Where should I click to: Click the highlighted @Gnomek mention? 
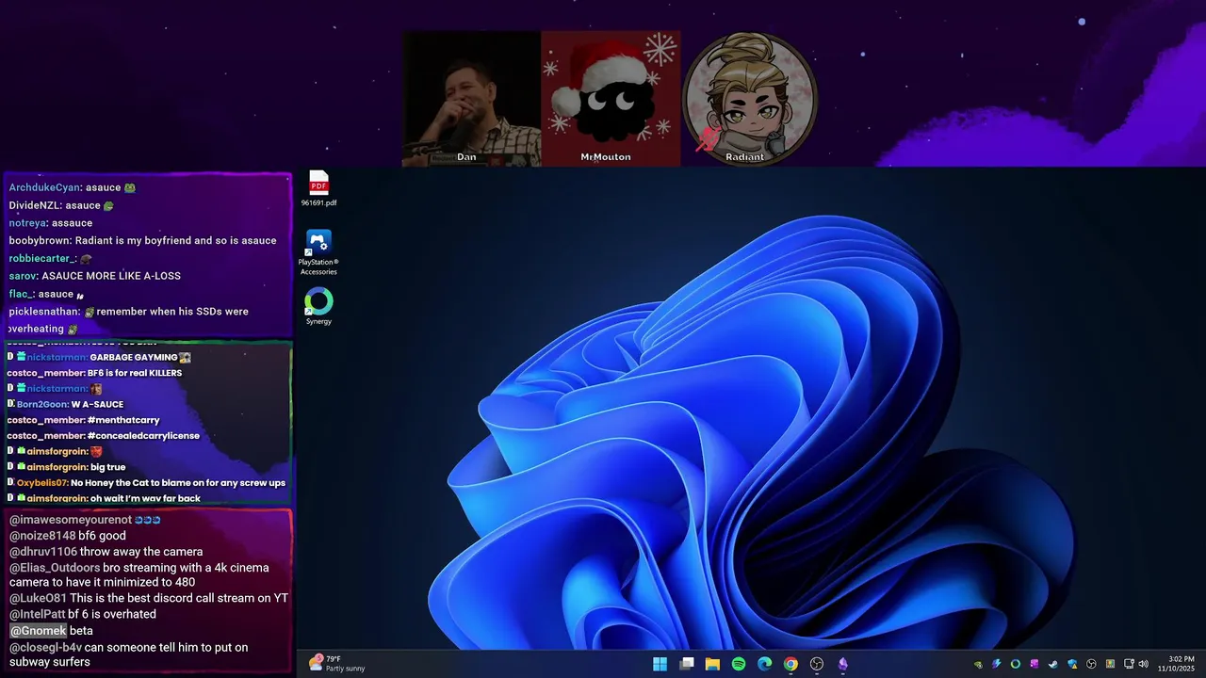tap(38, 631)
